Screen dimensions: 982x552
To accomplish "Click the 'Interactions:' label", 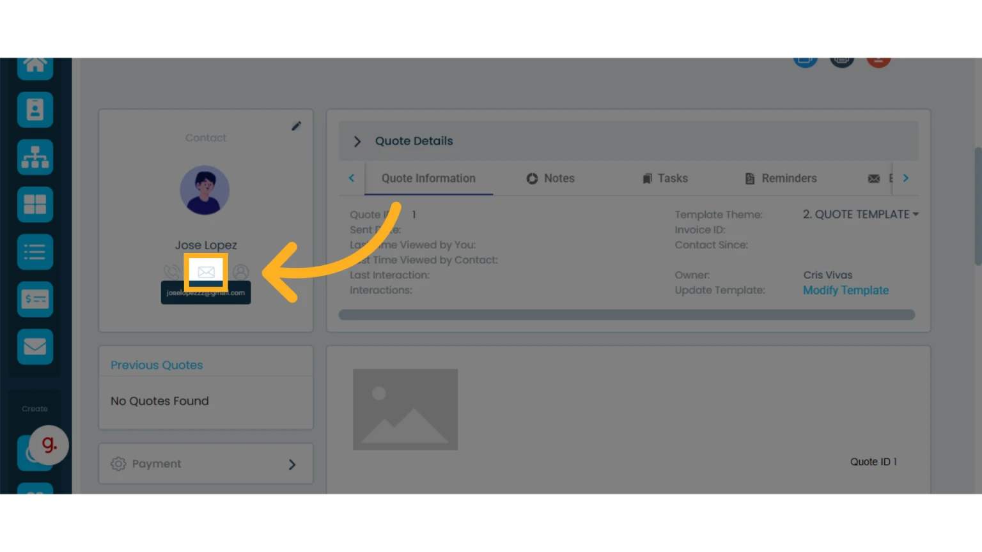I will 380,290.
